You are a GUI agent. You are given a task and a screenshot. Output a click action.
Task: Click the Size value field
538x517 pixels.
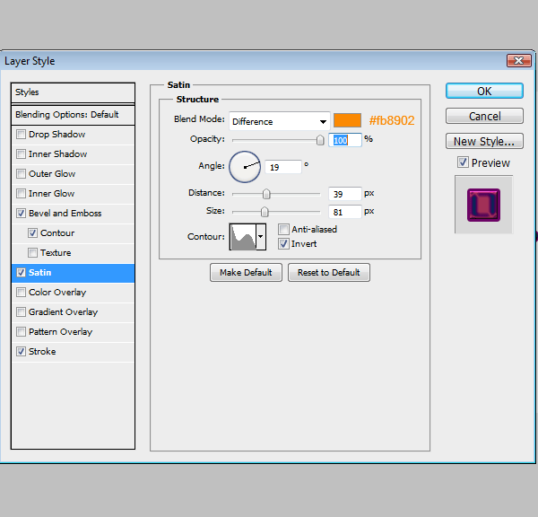(x=345, y=212)
